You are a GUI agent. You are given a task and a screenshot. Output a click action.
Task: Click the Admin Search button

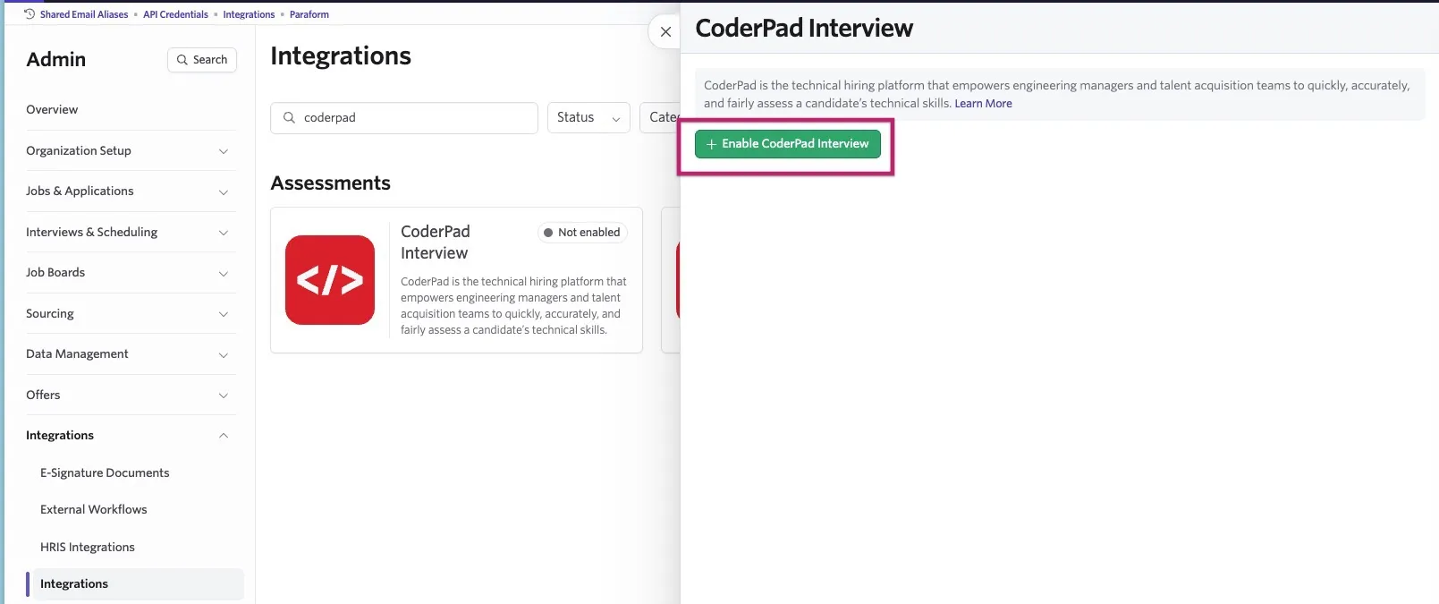[202, 60]
